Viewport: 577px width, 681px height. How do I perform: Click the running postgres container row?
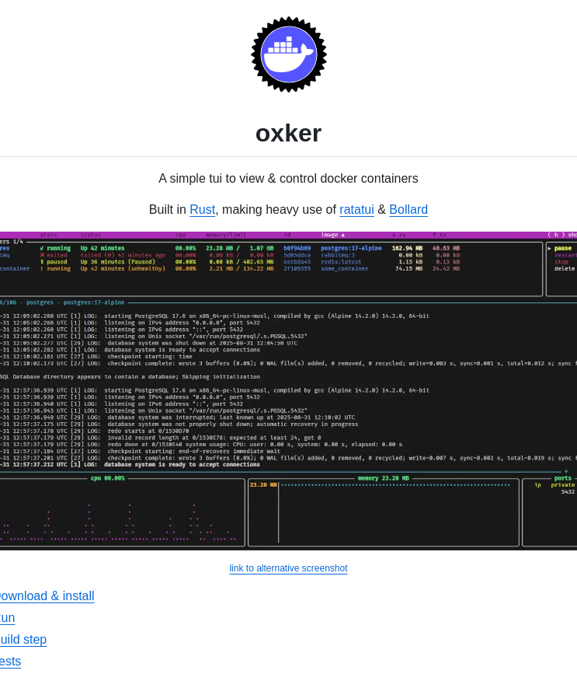click(x=233, y=248)
